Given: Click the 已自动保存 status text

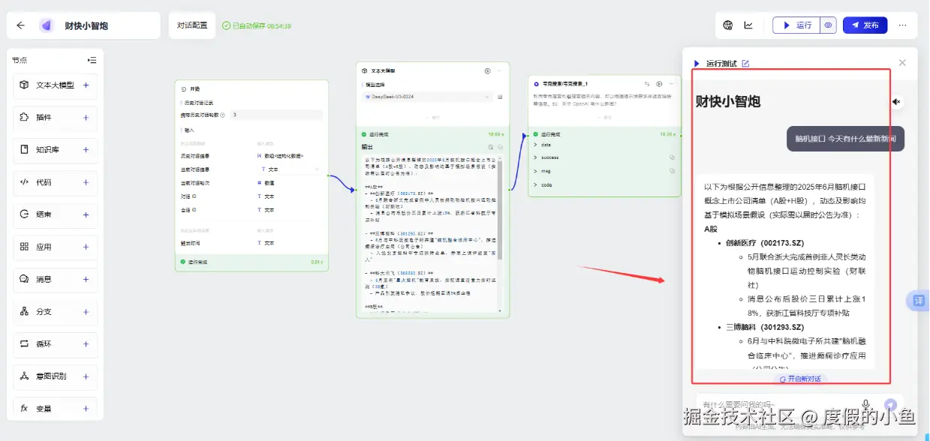Looking at the screenshot, I should [x=257, y=25].
